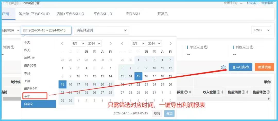This screenshot has height=121, width=278.
Task: Click the help icon beside 收入金额
Action: pos(219,92)
